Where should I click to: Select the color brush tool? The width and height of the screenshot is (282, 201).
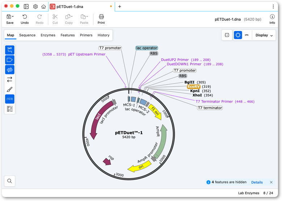pos(10,89)
